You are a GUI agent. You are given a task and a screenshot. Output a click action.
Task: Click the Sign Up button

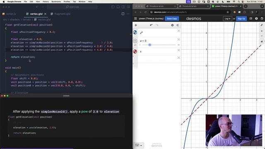tap(241, 19)
